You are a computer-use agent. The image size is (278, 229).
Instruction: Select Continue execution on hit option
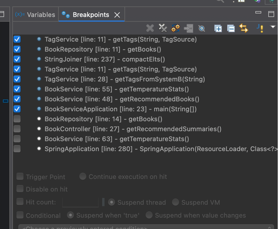click(x=82, y=177)
